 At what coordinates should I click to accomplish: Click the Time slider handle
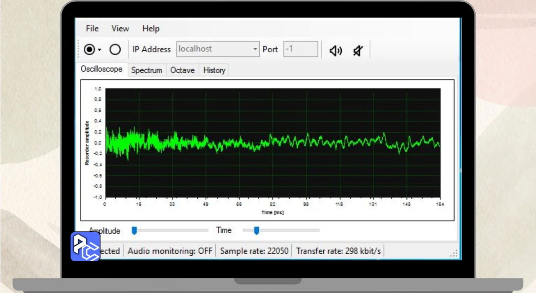pos(257,230)
